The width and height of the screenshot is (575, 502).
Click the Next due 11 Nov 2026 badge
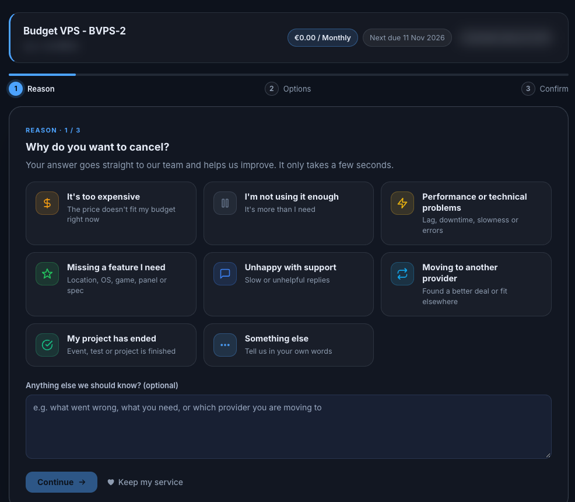407,38
